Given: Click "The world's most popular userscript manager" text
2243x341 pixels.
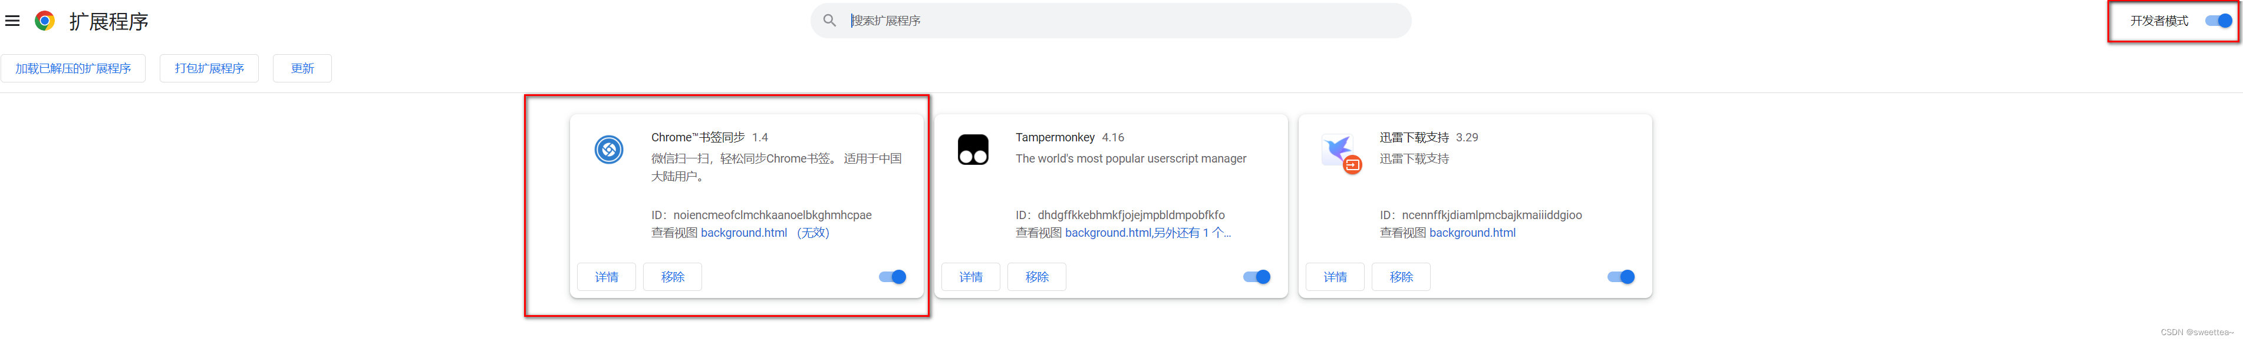Looking at the screenshot, I should [x=1130, y=158].
